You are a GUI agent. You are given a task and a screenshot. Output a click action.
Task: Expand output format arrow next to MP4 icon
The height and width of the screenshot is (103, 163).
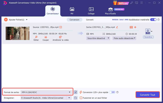pyautogui.click(x=152, y=31)
